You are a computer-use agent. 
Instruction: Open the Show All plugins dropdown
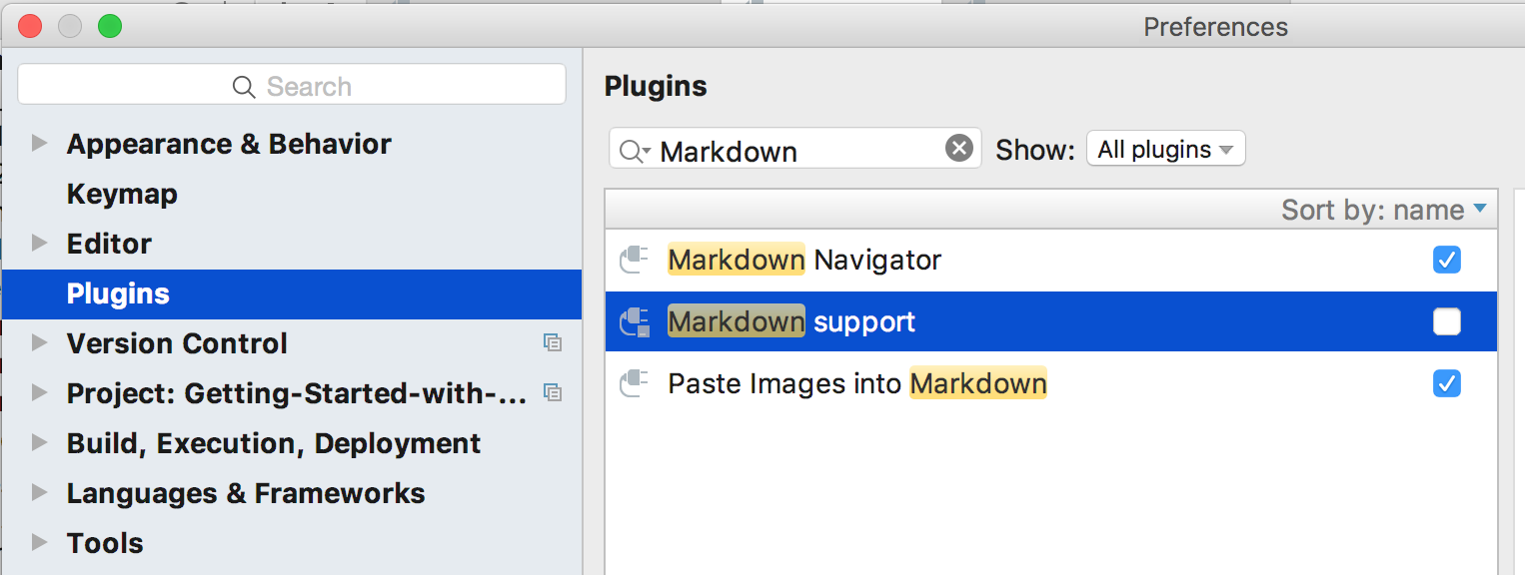point(1165,150)
